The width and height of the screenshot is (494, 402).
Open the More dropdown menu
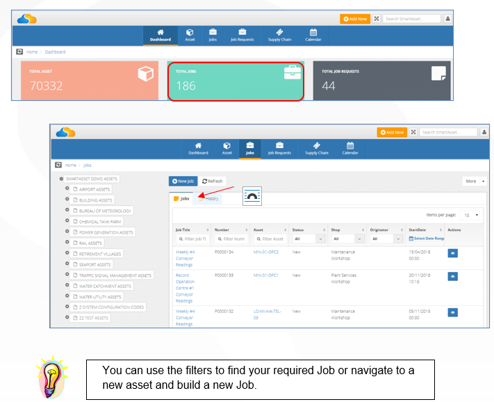pos(474,181)
